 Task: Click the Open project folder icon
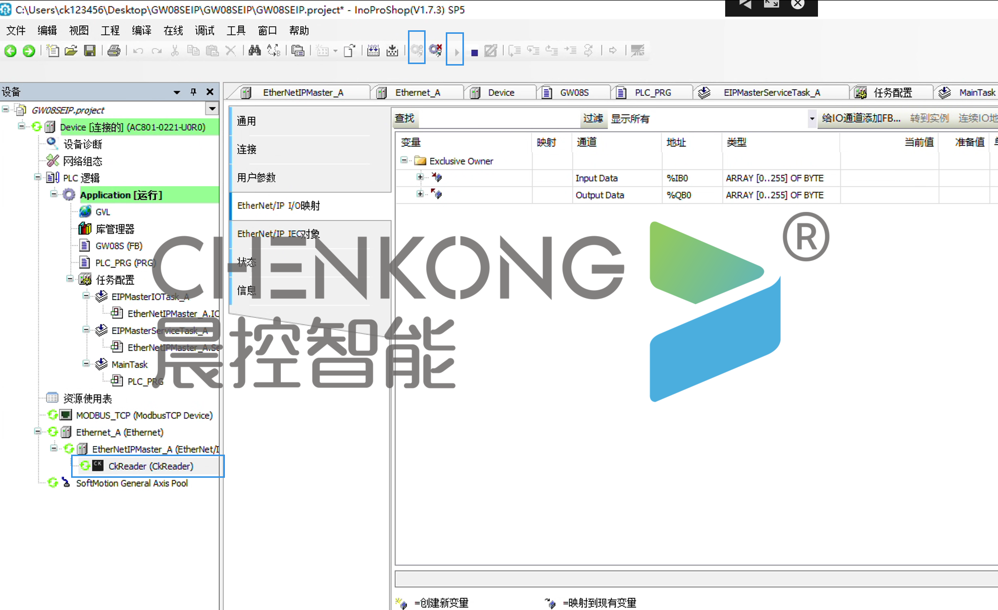pos(71,50)
